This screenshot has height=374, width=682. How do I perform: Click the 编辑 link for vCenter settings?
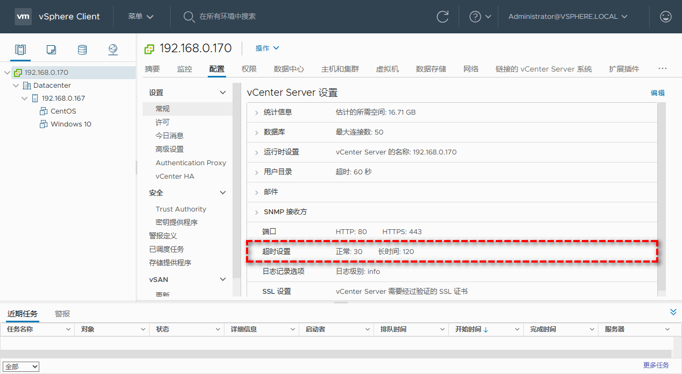tap(657, 93)
